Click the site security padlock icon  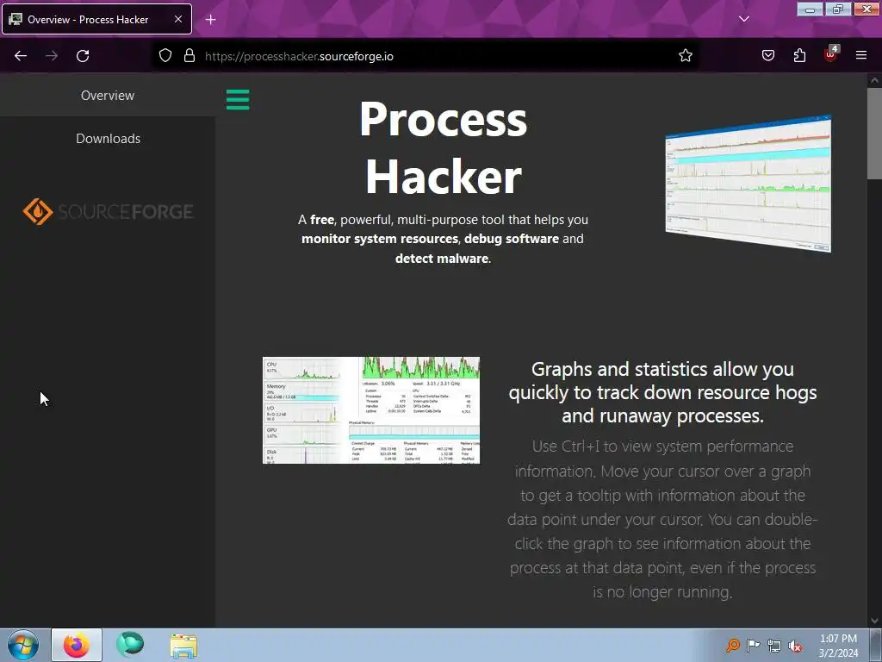[189, 56]
